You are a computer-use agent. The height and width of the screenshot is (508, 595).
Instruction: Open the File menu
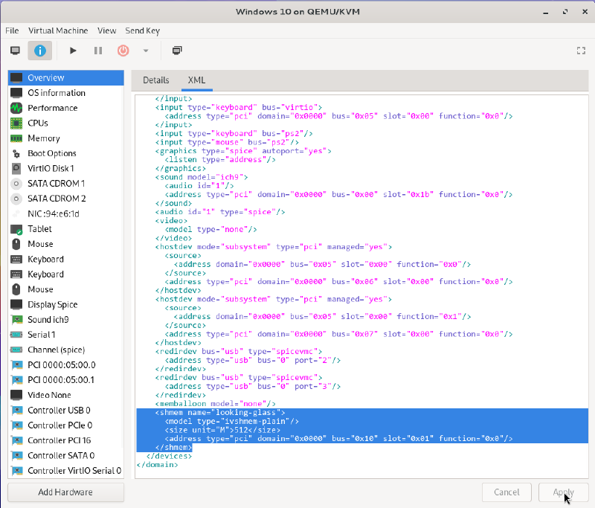click(x=12, y=30)
